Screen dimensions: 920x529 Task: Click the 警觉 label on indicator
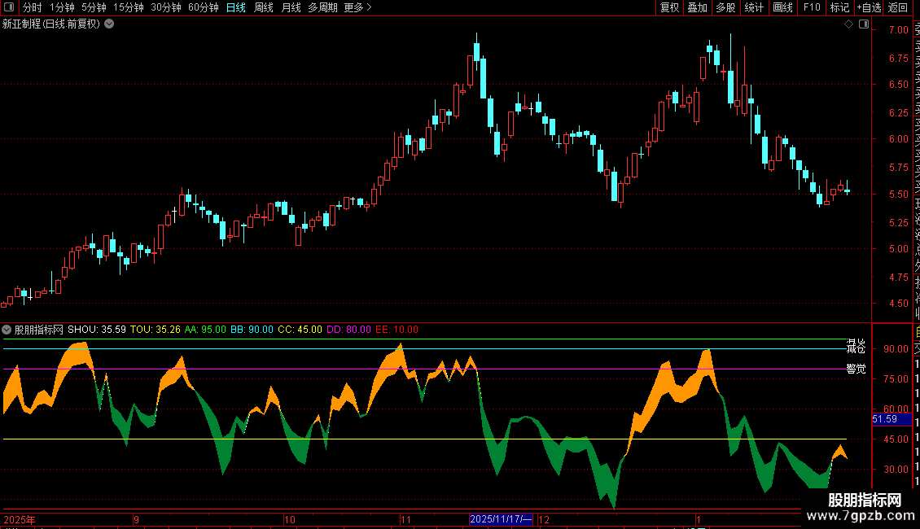[856, 369]
